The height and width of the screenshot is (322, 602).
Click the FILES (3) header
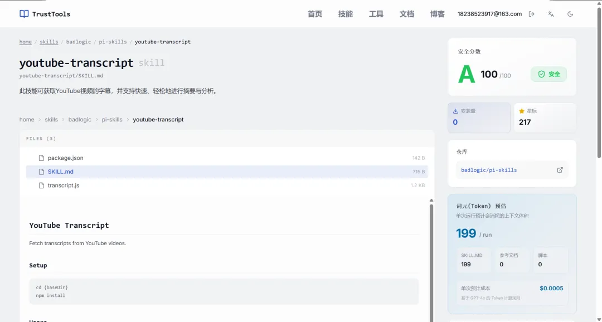click(x=41, y=139)
